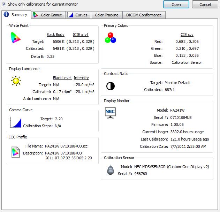Click the Cancel button
The height and width of the screenshot is (212, 220).
coord(205,5)
